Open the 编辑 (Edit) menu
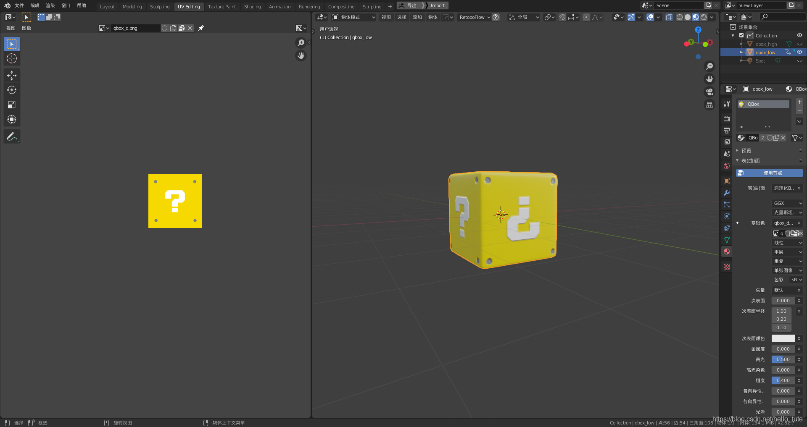The image size is (807, 427). [x=35, y=5]
